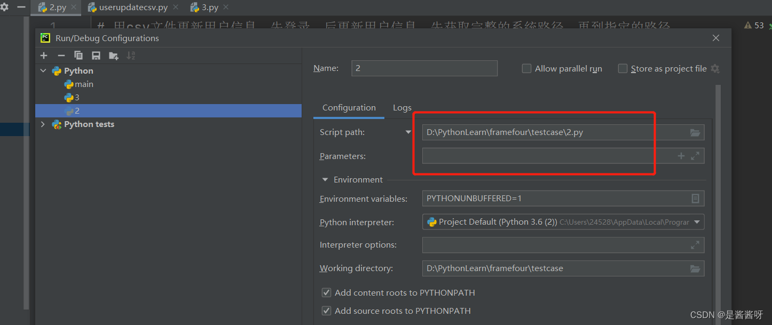
Task: Edit environment variables list icon
Action: point(695,199)
